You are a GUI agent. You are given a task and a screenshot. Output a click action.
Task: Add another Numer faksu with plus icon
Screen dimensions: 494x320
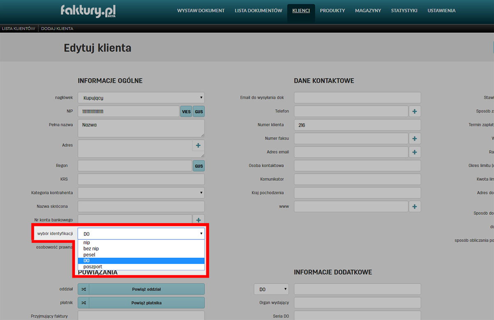[x=415, y=138]
